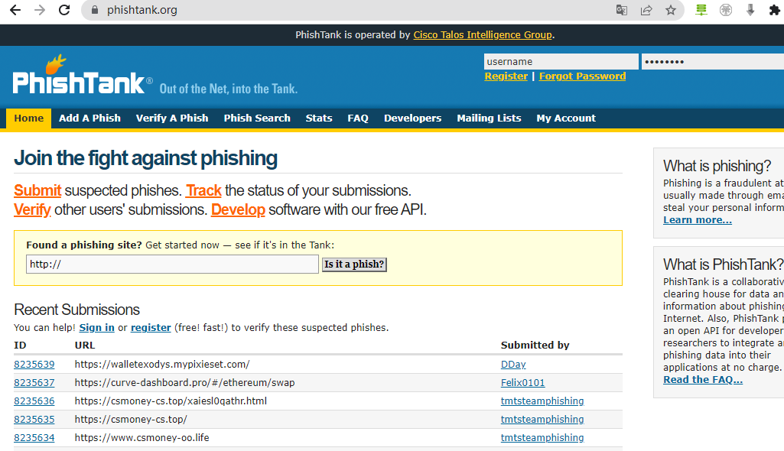Click the gray circular extension icon

coord(726,10)
